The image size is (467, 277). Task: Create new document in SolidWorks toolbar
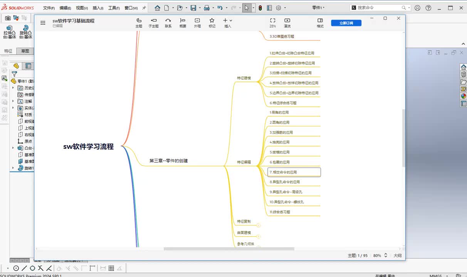pyautogui.click(x=166, y=8)
